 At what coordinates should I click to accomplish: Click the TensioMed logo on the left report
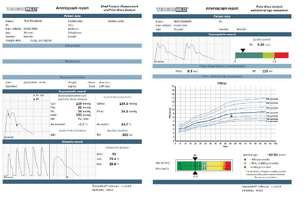(x=23, y=9)
